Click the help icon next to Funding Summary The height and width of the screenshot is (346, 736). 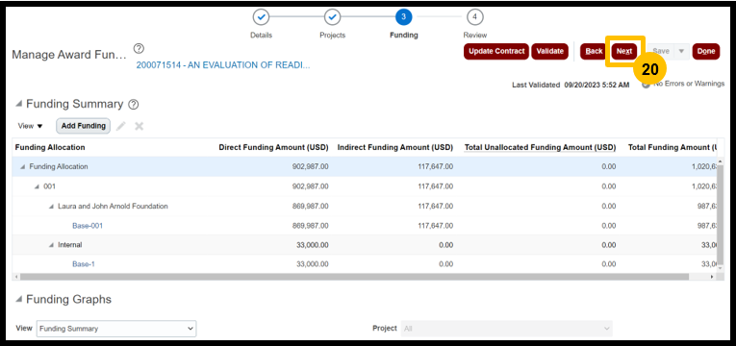coord(134,105)
